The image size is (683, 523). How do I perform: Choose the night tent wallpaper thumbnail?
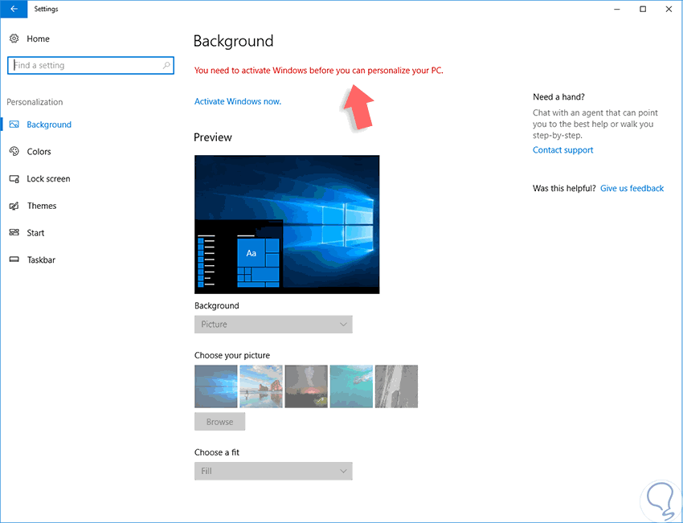tap(306, 386)
